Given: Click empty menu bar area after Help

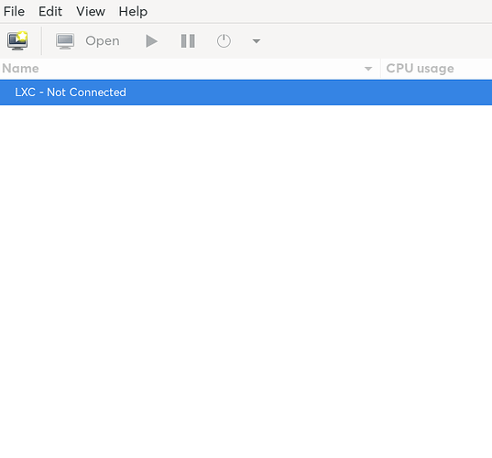Looking at the screenshot, I should [x=320, y=12].
